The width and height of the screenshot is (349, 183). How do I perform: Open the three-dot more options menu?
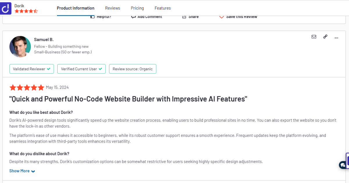click(x=336, y=38)
